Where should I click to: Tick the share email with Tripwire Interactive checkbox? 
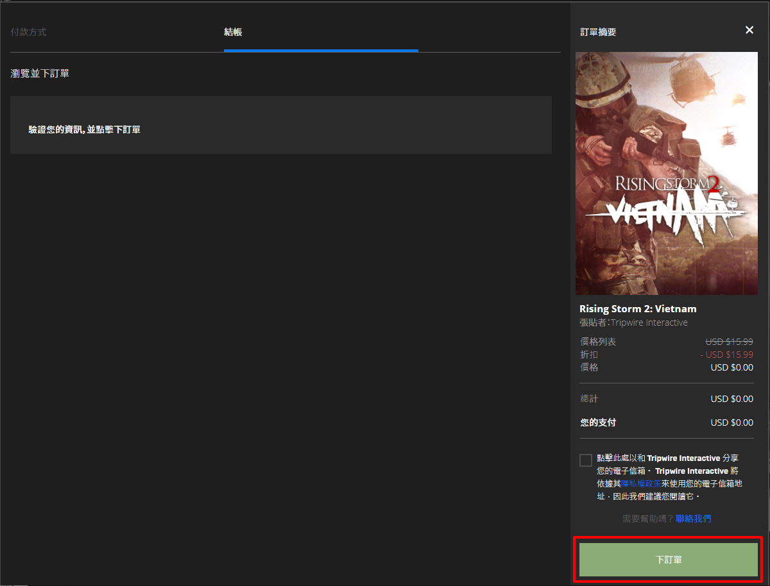point(585,460)
